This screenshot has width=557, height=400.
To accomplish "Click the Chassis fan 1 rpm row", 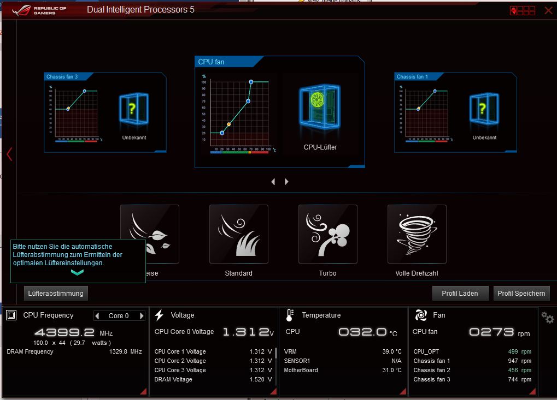I will [x=472, y=361].
